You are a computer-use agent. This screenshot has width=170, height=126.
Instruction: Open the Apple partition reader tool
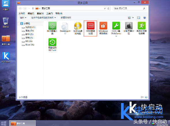pos(129,28)
